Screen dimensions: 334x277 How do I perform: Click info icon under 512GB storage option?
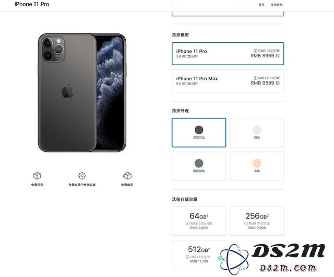pos(188,257)
